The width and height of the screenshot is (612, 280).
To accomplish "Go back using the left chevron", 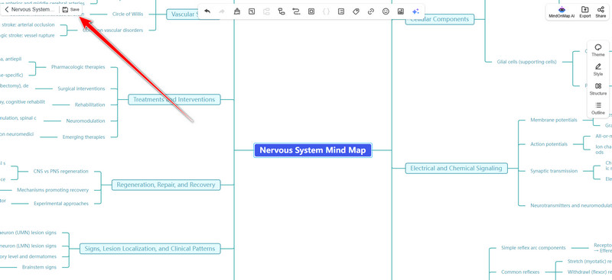I will (6, 9).
